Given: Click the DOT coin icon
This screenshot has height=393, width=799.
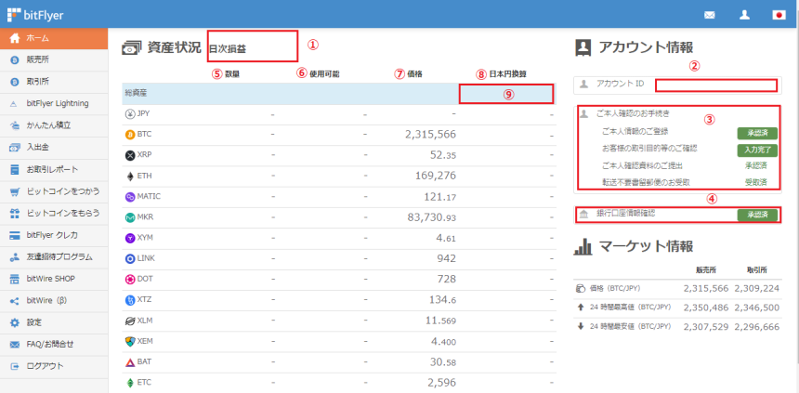Looking at the screenshot, I should pyautogui.click(x=130, y=280).
